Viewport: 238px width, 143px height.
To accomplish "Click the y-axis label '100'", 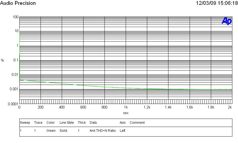I will (x=16, y=17).
